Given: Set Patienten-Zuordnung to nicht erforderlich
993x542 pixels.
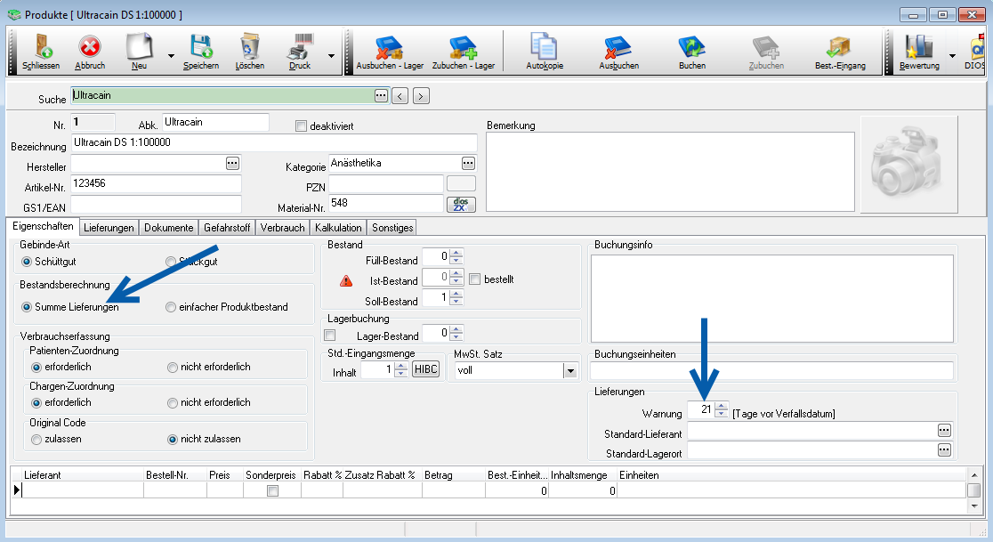Looking at the screenshot, I should [x=173, y=368].
